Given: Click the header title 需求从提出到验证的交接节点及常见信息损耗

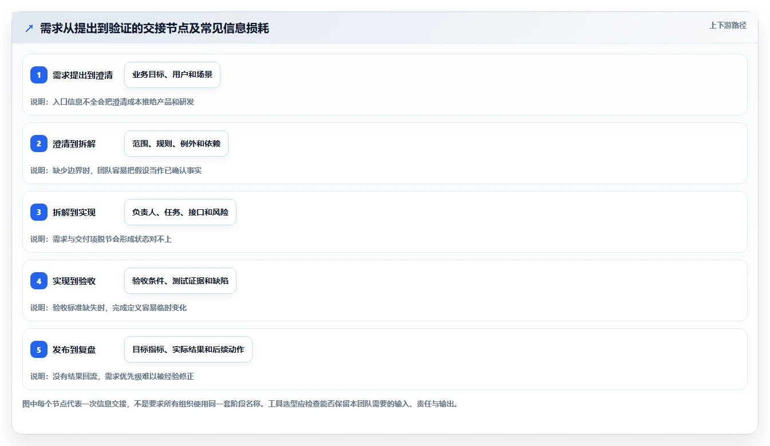Looking at the screenshot, I should [154, 28].
